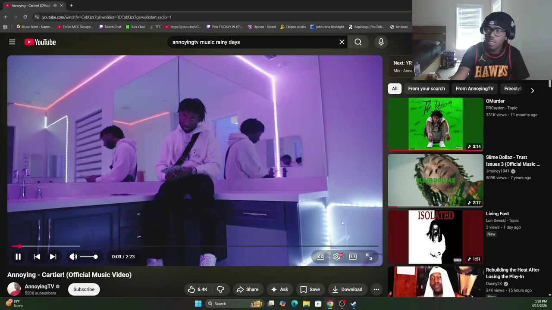
Task: Open the Slime Dollaz Trust Issues 3 thumbnail
Action: click(436, 181)
